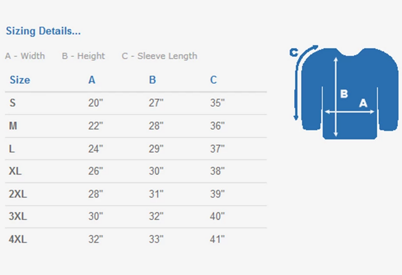Select the XL size row label
Screen dimensions: 402x275
click(15, 171)
